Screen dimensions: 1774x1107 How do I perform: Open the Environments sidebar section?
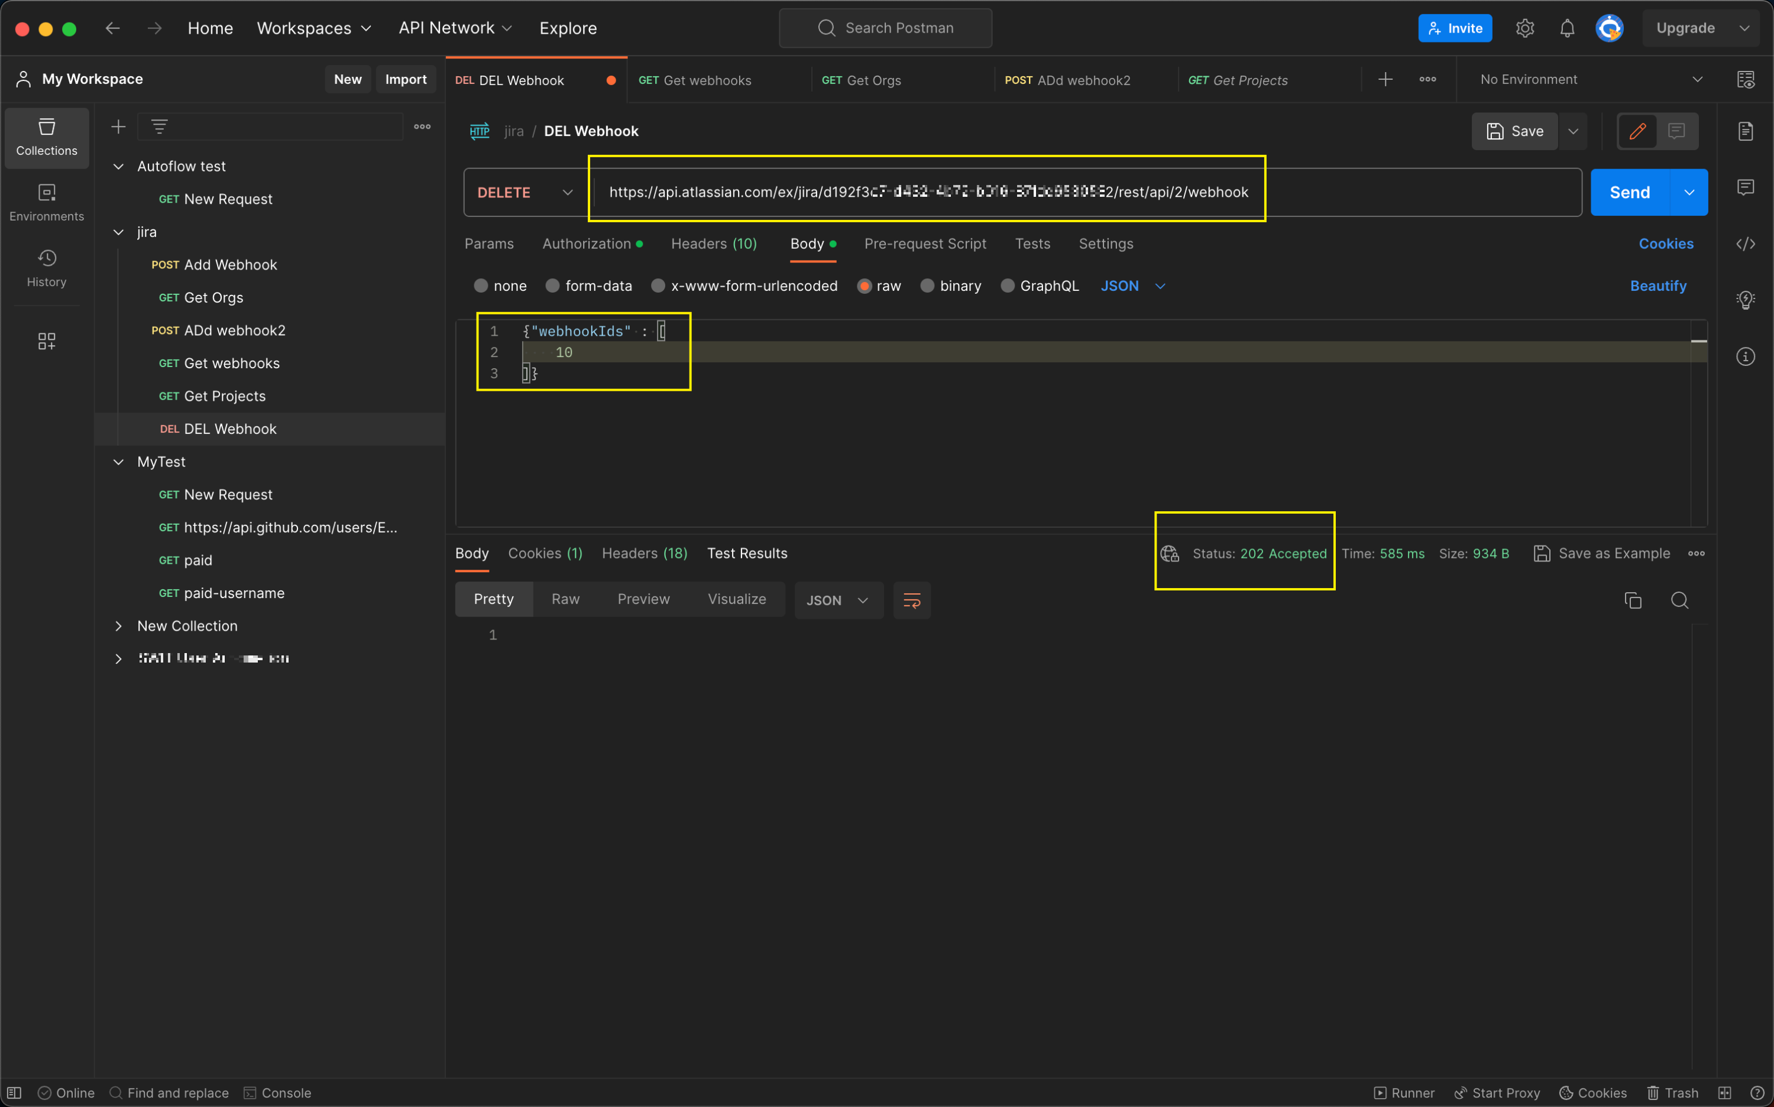pyautogui.click(x=46, y=202)
